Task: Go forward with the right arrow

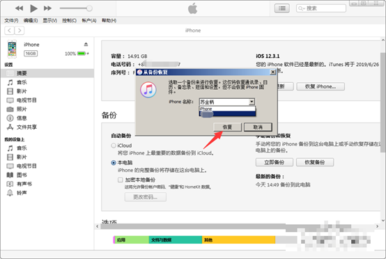Action: click(x=20, y=31)
